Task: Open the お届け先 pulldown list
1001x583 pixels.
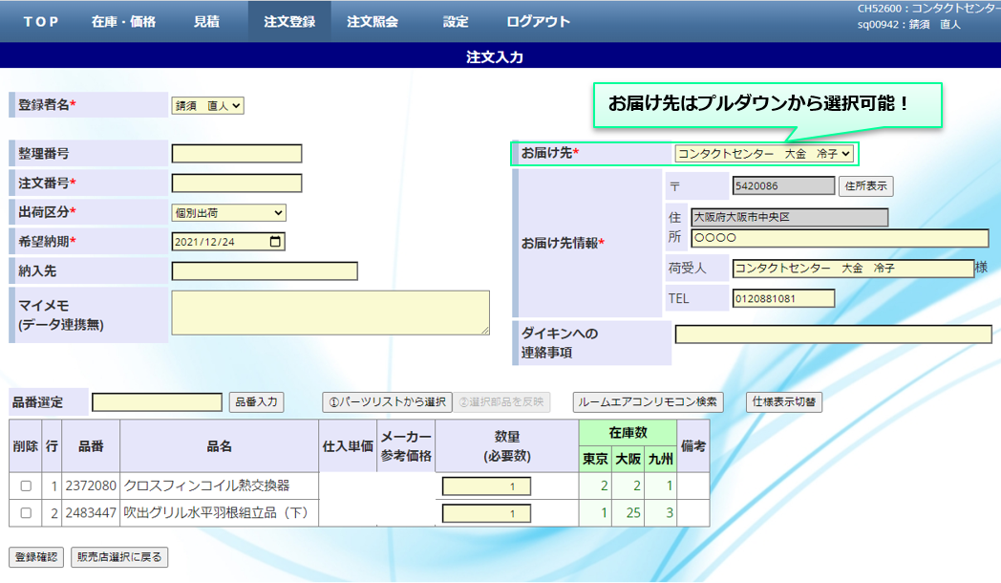Action: (763, 154)
